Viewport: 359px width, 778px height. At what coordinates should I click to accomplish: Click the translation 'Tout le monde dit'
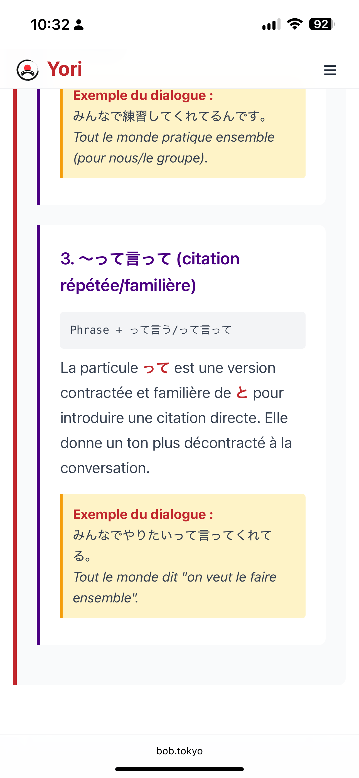pos(175,577)
